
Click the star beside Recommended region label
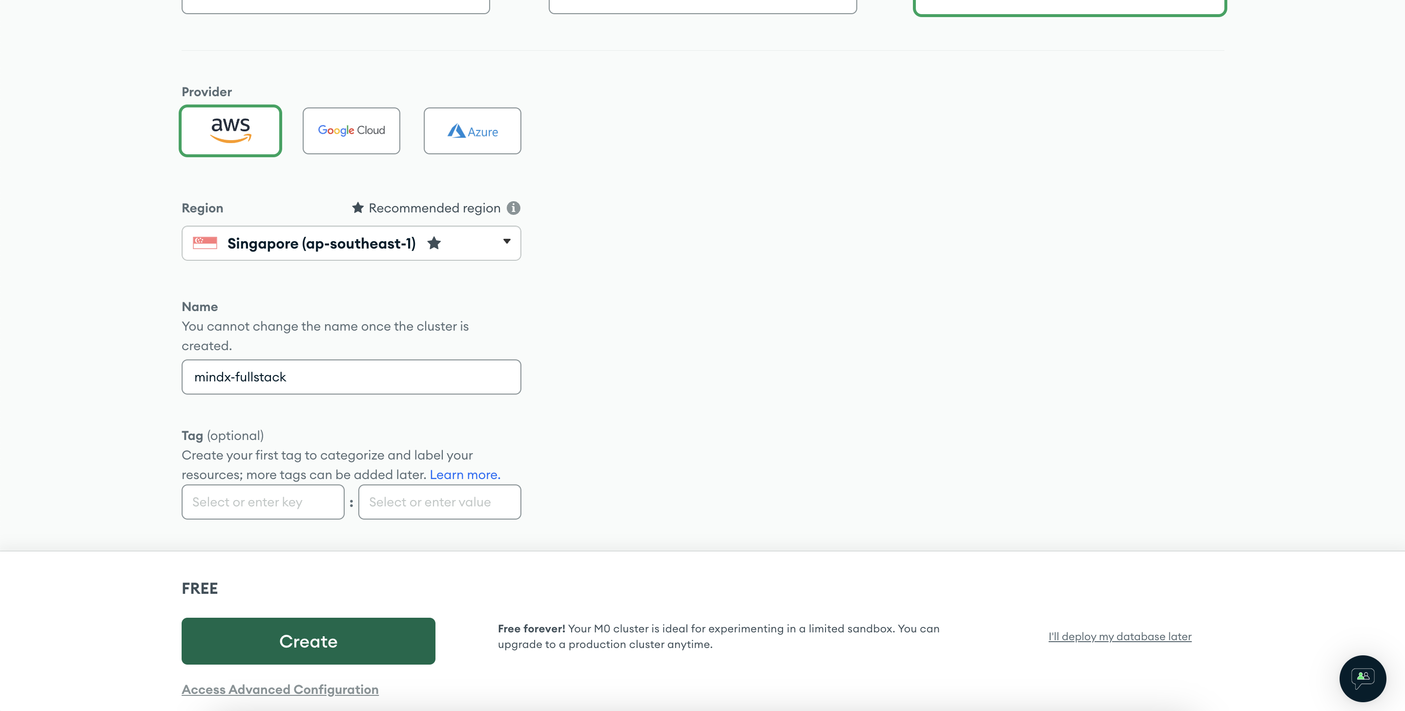(x=358, y=208)
